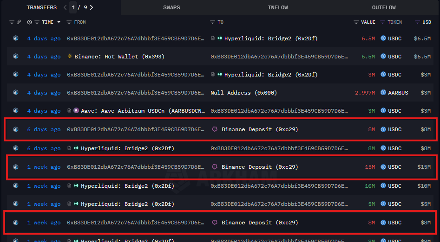This screenshot has width=440, height=242.
Task: Click Arbitrum chain icon on Binance Hot Wallet row
Action: click(16, 56)
